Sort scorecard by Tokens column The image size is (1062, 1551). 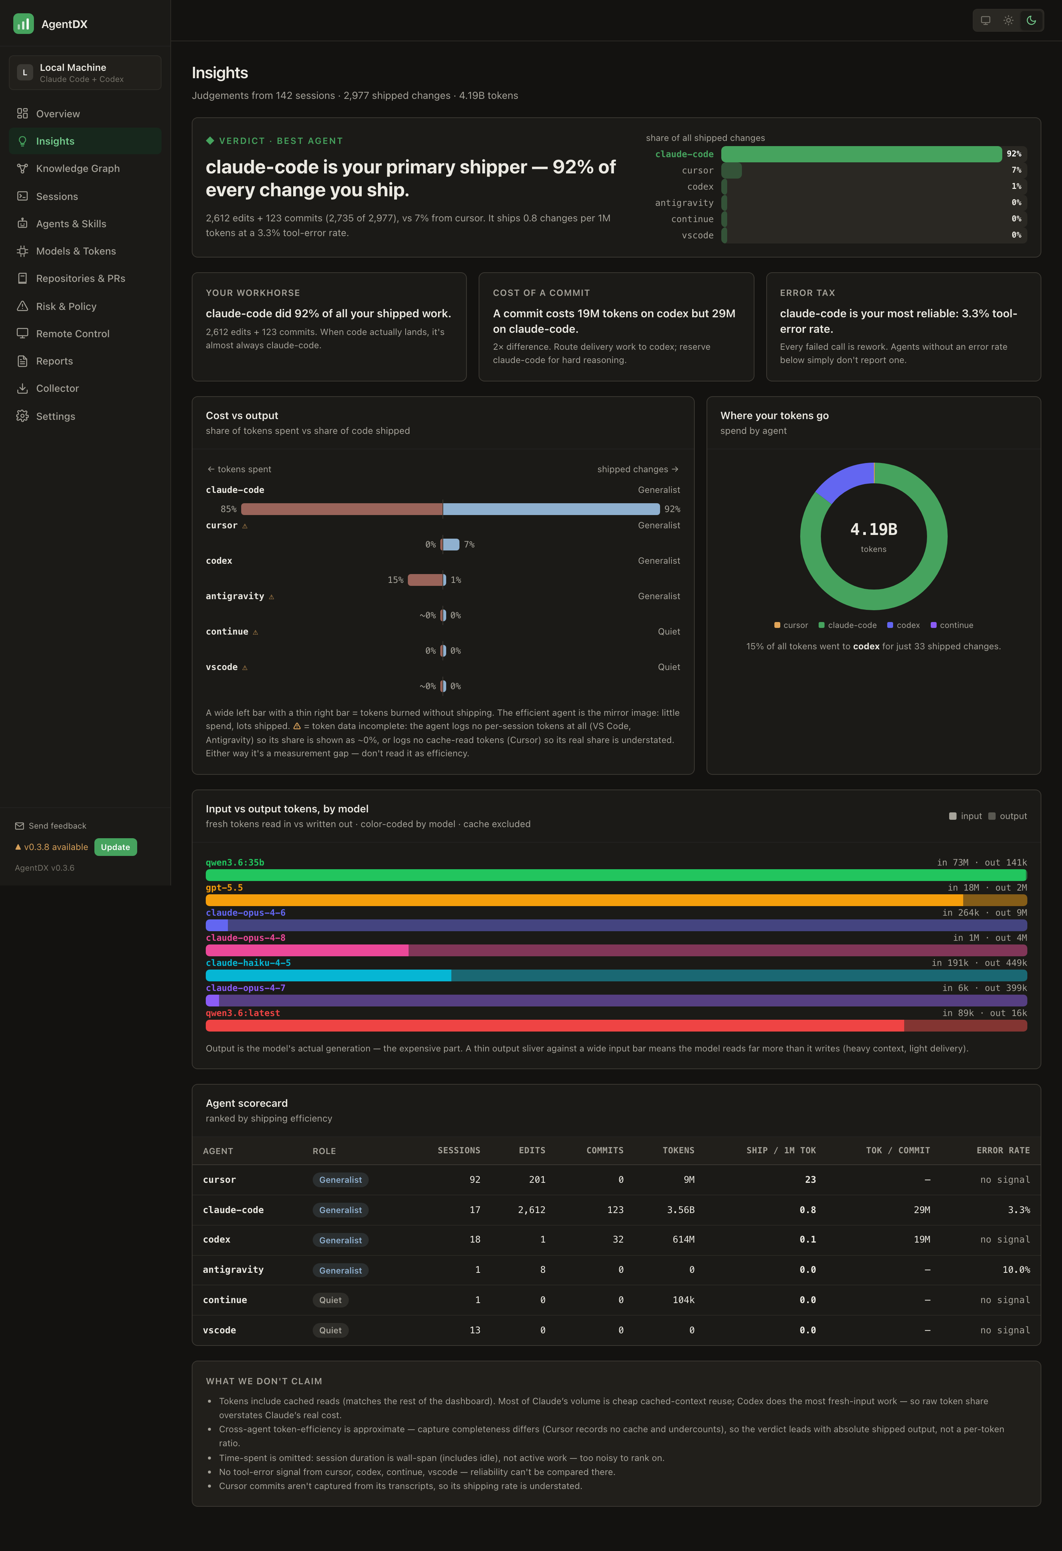pos(678,1151)
